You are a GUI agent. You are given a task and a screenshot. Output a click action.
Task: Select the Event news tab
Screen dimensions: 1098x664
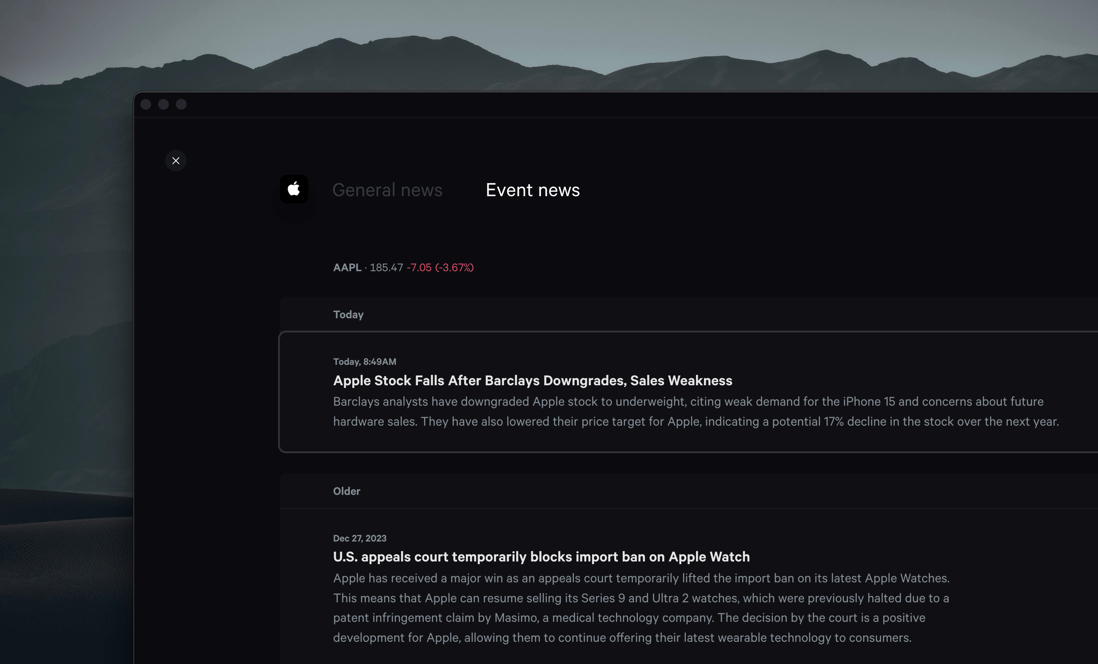[533, 190]
